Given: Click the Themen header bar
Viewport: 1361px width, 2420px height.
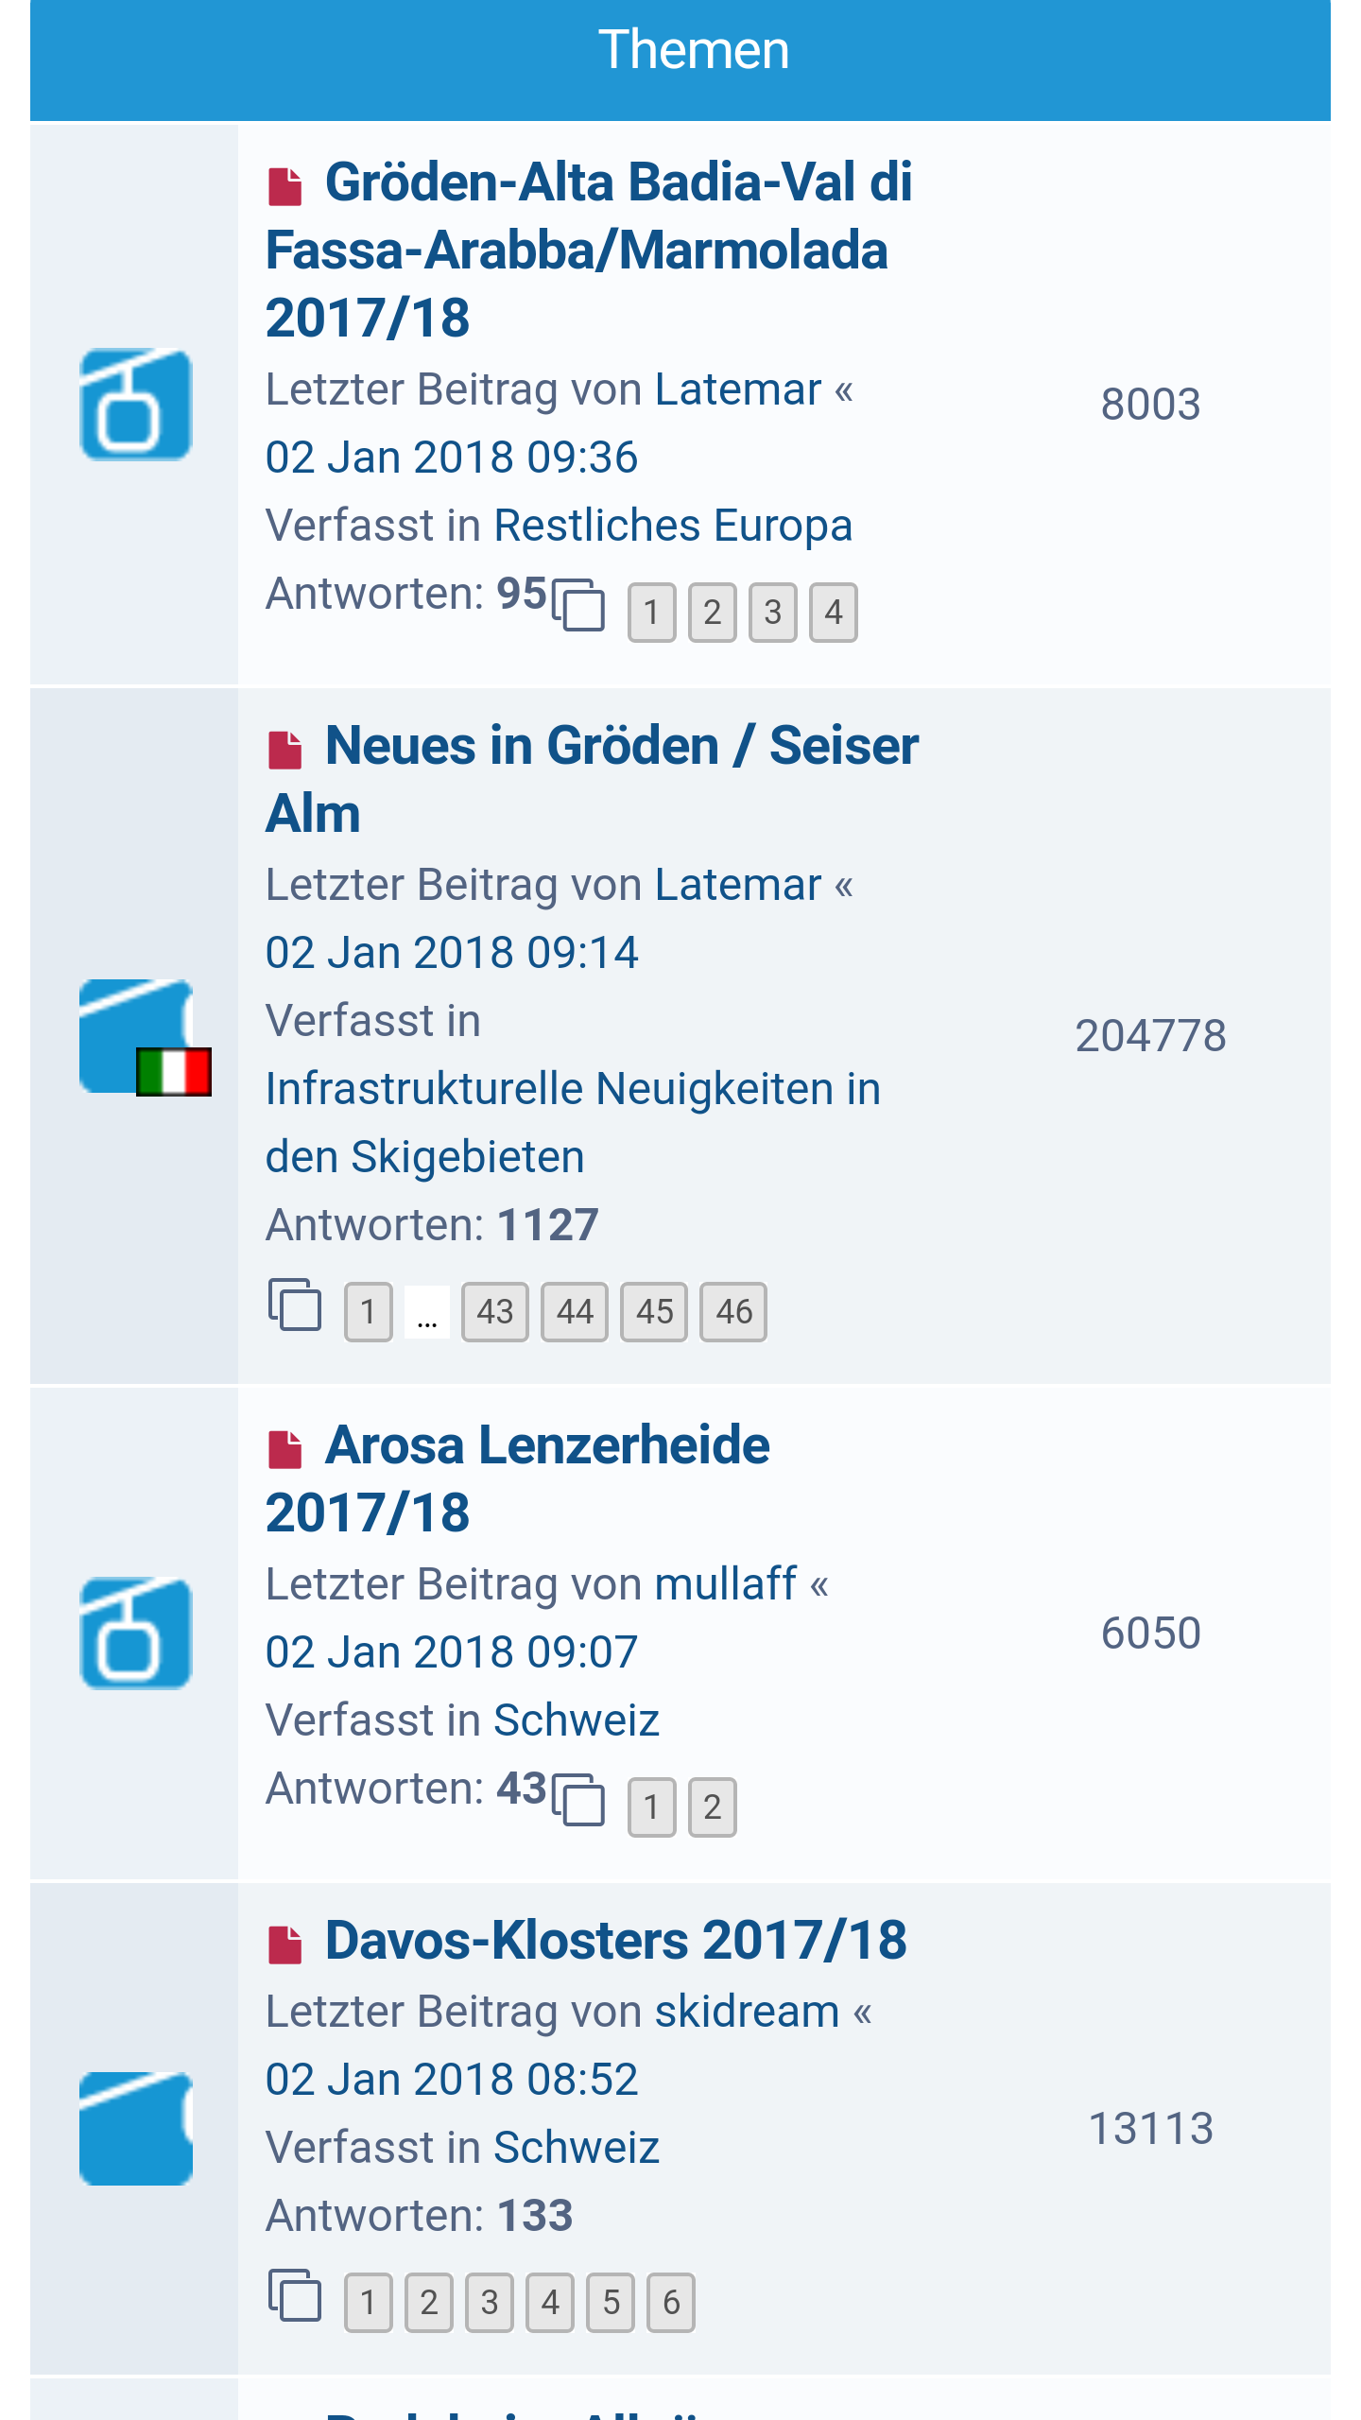Looking at the screenshot, I should [680, 51].
